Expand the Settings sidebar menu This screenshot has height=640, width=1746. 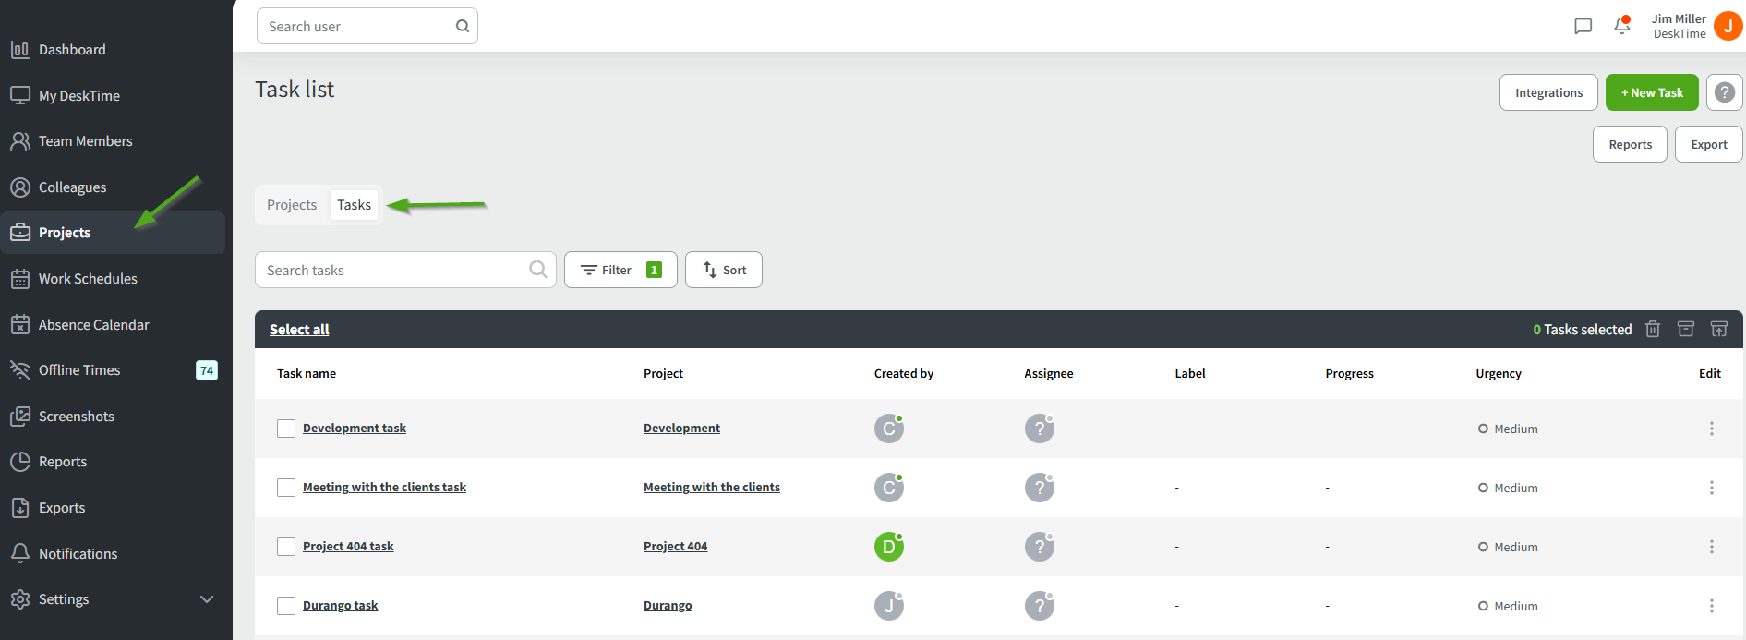click(x=207, y=599)
